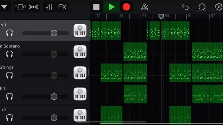Viewport: 223px width, 125px height.
Task: Undo the last action
Action: click(185, 7)
